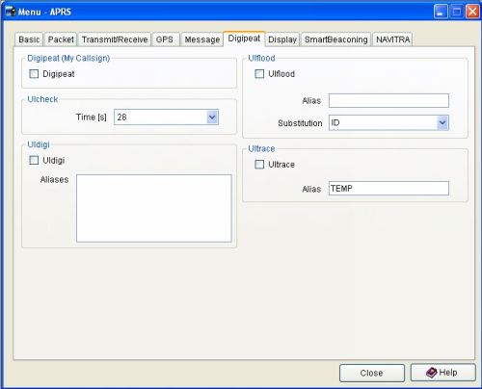Open the SmartBeaconing tab

(x=335, y=39)
